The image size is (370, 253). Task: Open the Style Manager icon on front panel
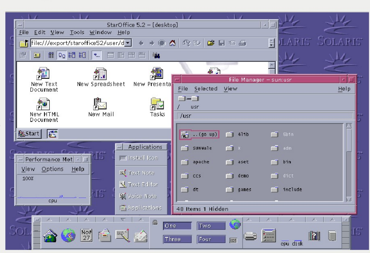(x=269, y=235)
